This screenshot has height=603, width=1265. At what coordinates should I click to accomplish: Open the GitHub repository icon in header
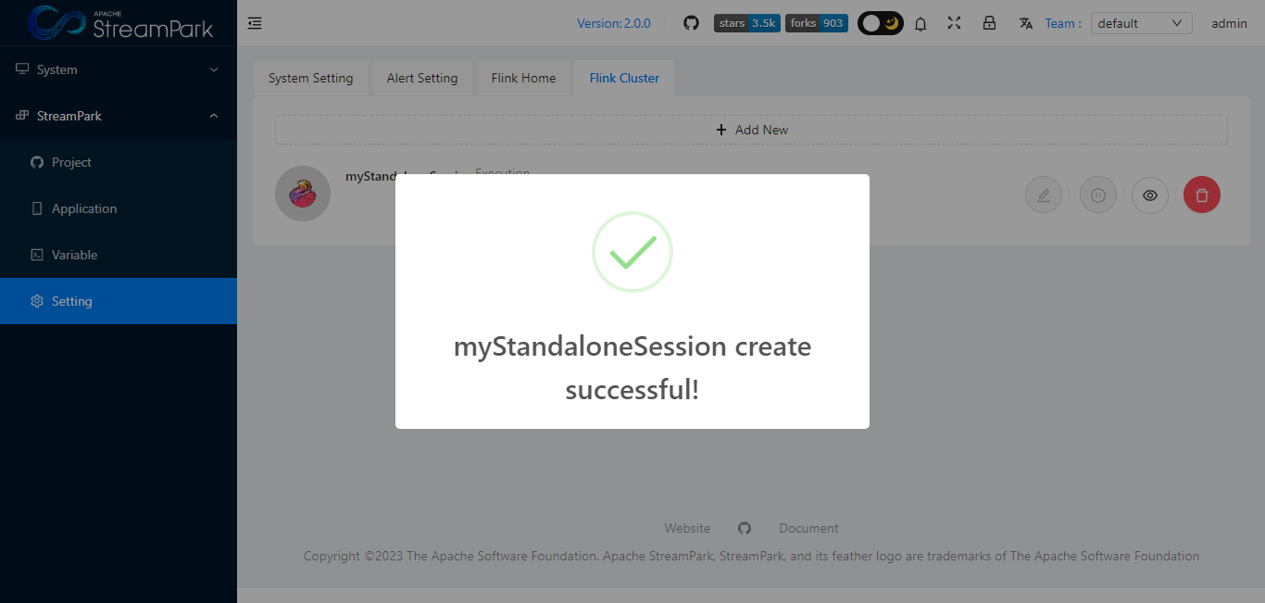[691, 23]
